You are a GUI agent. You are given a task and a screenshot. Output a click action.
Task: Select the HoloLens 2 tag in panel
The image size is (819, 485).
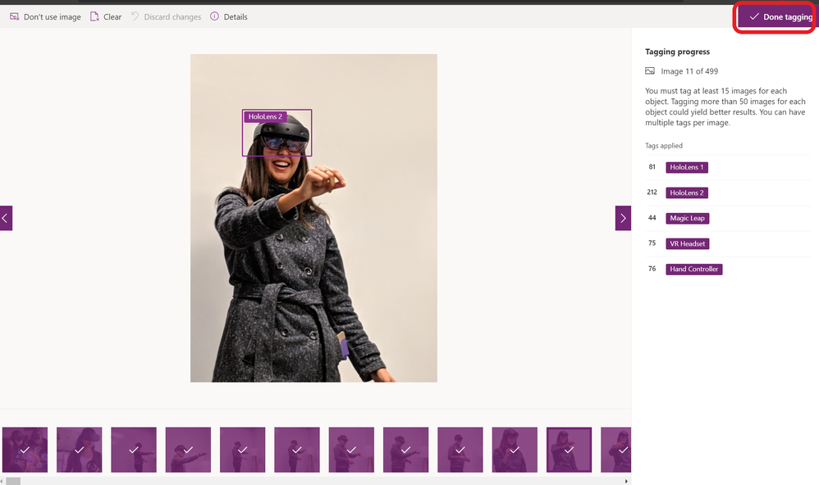pos(687,193)
